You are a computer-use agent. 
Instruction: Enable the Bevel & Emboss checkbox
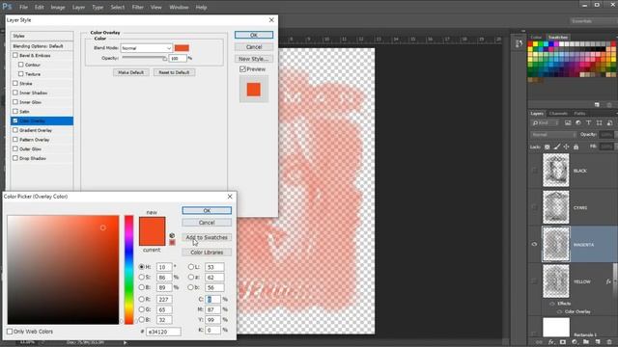tap(15, 56)
